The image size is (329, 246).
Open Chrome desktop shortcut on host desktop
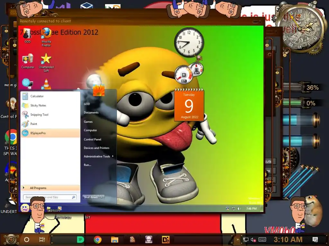[x=11, y=142]
